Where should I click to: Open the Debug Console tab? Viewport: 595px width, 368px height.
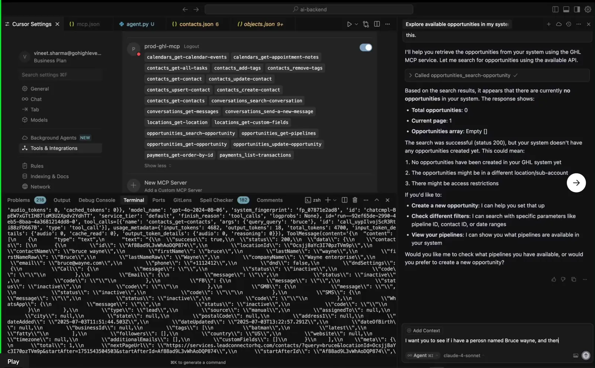point(97,200)
